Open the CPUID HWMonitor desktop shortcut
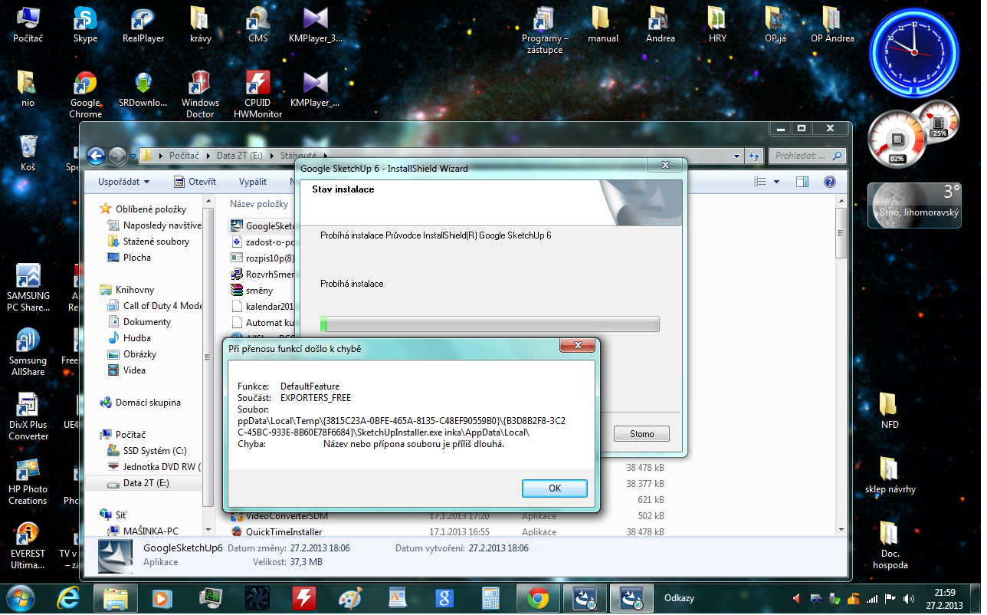Viewport: 987px width, 615px height. click(x=257, y=95)
